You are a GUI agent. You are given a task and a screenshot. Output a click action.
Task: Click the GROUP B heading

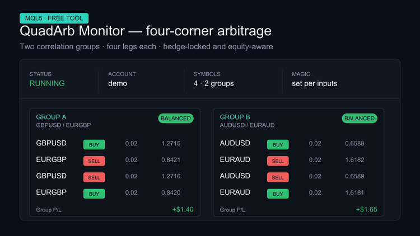[x=235, y=117]
